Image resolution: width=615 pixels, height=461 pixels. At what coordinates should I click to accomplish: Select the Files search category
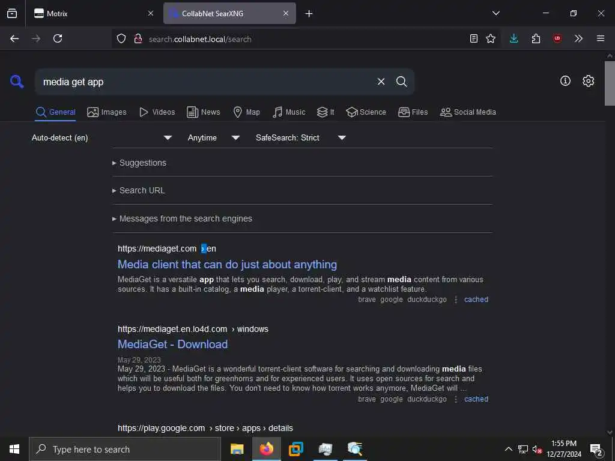click(x=413, y=112)
